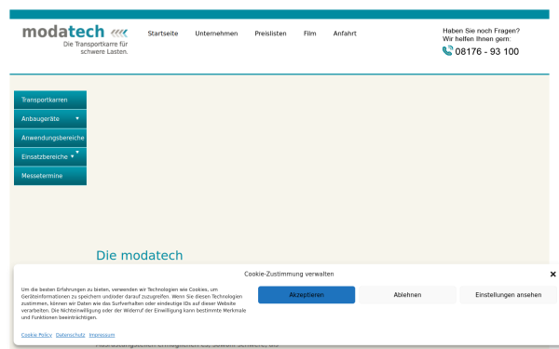Open the Impressum link

[x=102, y=335]
